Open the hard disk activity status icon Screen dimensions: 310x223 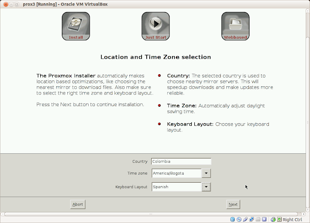(232, 220)
